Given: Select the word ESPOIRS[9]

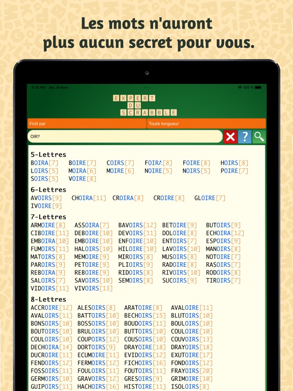Looking at the screenshot, I should tap(223, 241).
